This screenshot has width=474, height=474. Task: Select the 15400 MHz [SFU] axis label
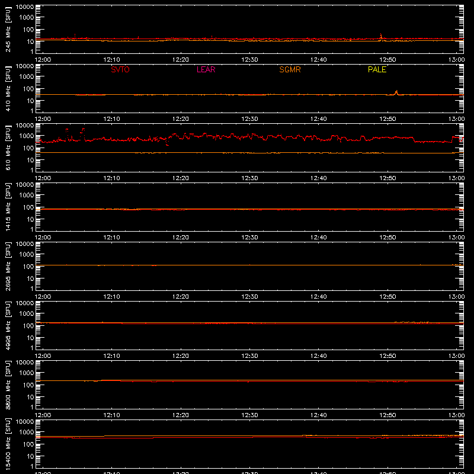[x=8, y=444]
